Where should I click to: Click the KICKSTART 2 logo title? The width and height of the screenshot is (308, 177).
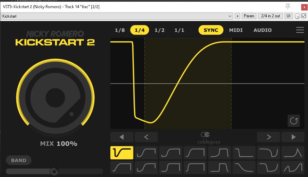(x=55, y=42)
